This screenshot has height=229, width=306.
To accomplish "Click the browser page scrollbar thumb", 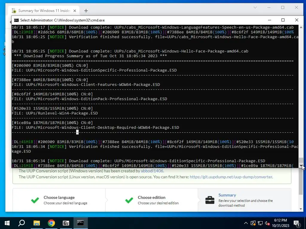I will tap(301, 182).
